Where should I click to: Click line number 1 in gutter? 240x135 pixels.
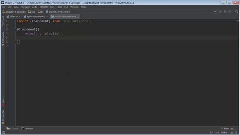[x=7, y=21]
